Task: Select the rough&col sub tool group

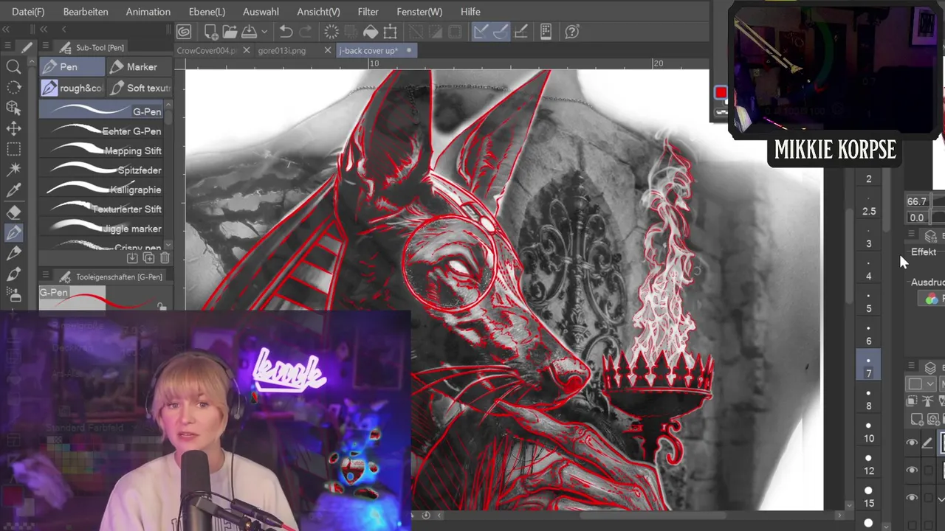Action: (72, 88)
